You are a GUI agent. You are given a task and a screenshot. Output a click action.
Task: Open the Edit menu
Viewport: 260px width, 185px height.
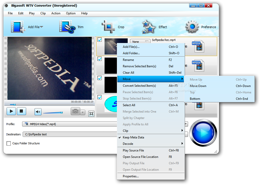21,13
